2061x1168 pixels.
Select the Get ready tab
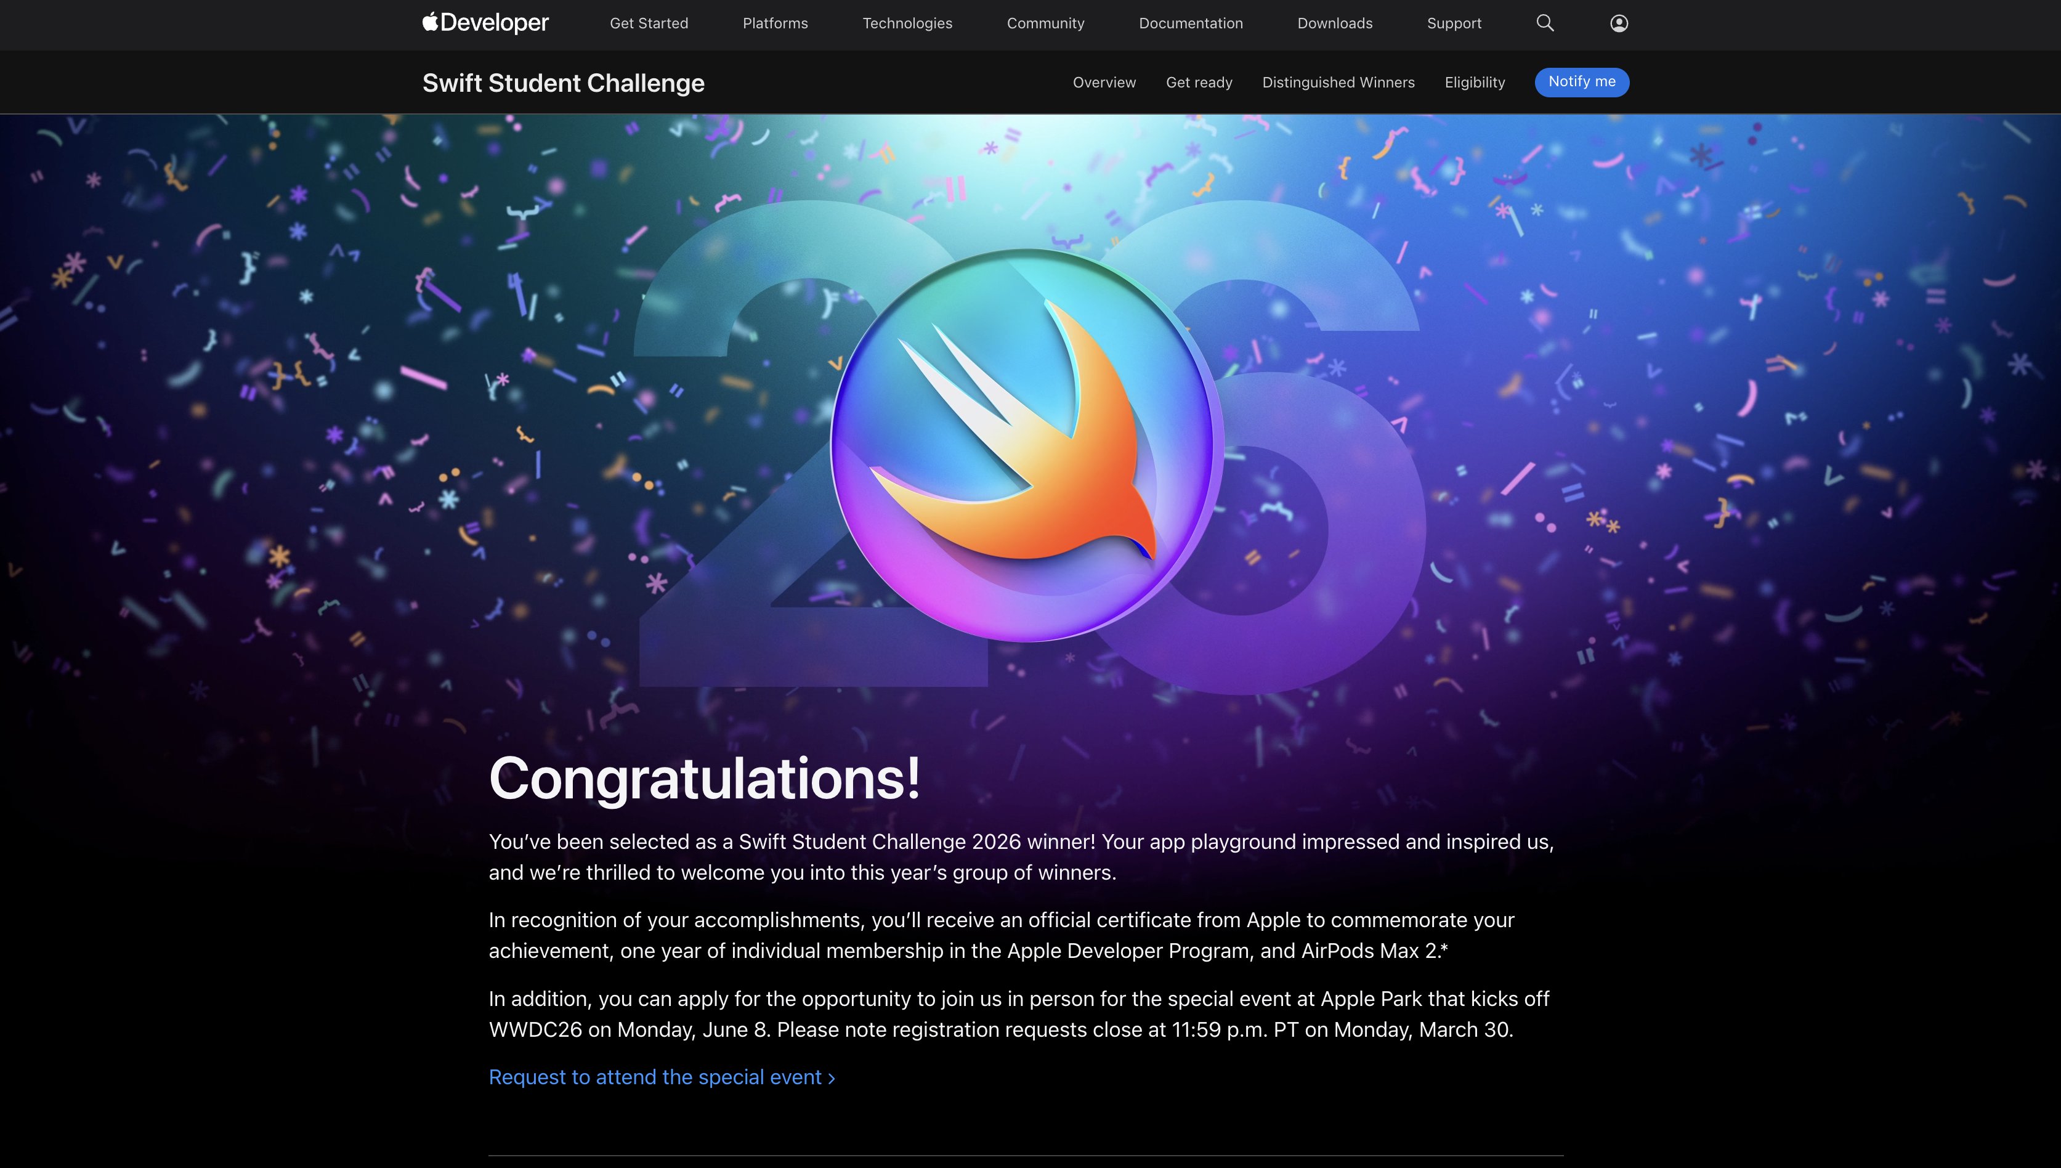[x=1198, y=83]
